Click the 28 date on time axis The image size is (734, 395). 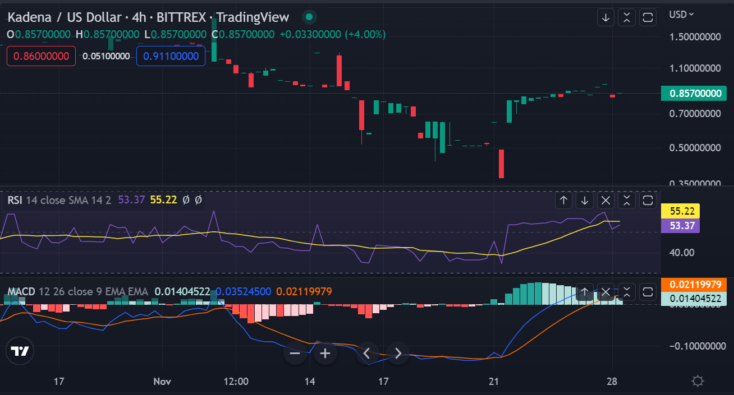[x=612, y=382]
